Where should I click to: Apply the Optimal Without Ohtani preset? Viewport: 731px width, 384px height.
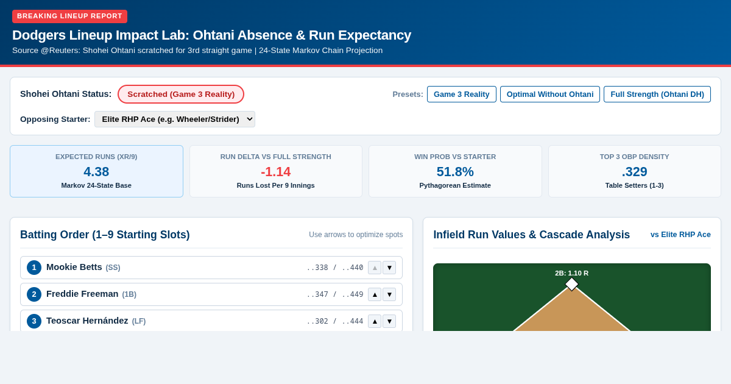tap(550, 94)
